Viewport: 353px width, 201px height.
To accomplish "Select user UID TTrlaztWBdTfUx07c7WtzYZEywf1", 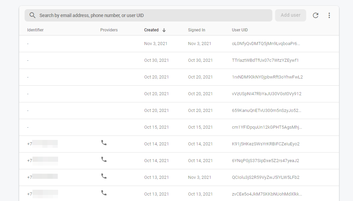I will pos(265,60).
